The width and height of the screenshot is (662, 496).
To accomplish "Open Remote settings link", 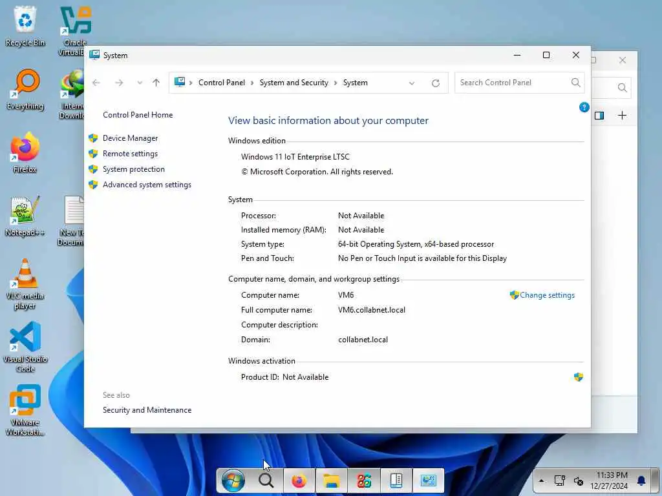I will (x=130, y=154).
